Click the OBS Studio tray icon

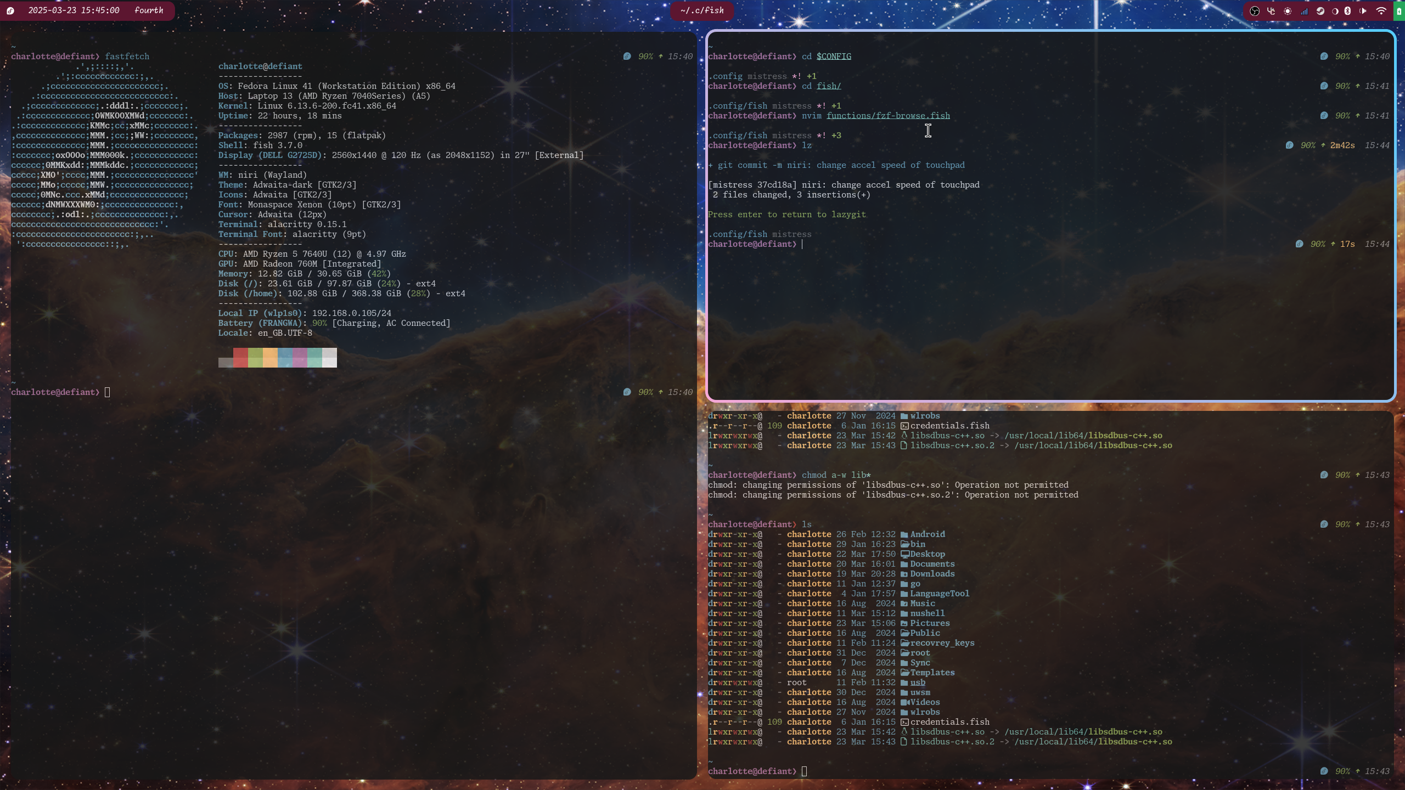click(x=1255, y=11)
